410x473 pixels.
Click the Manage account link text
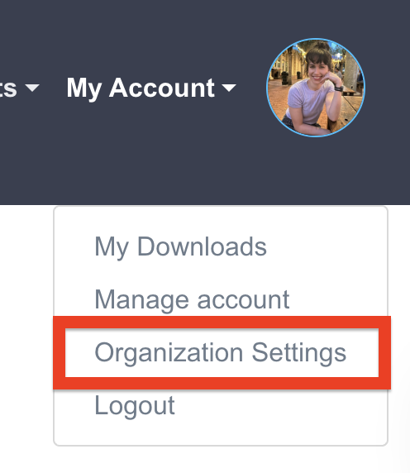coord(192,299)
